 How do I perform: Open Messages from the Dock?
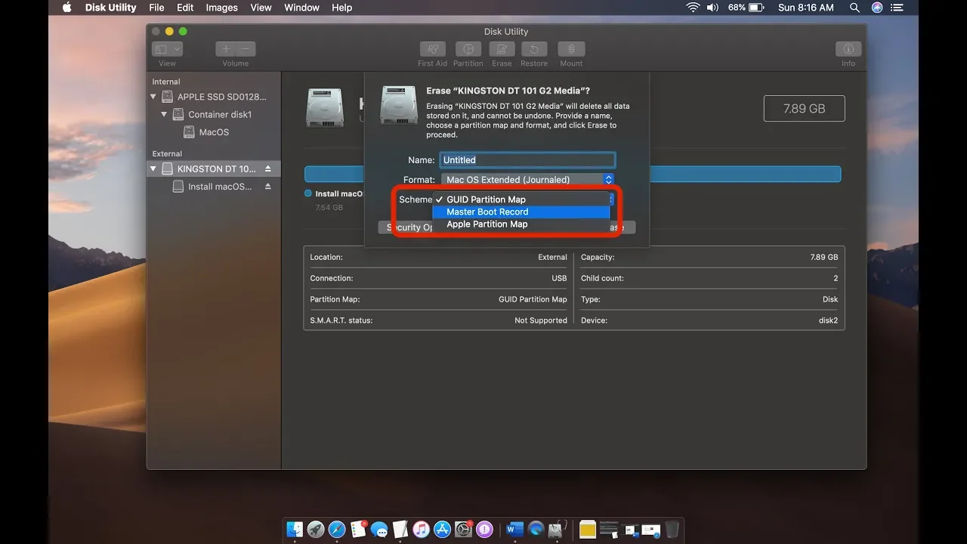pyautogui.click(x=379, y=530)
